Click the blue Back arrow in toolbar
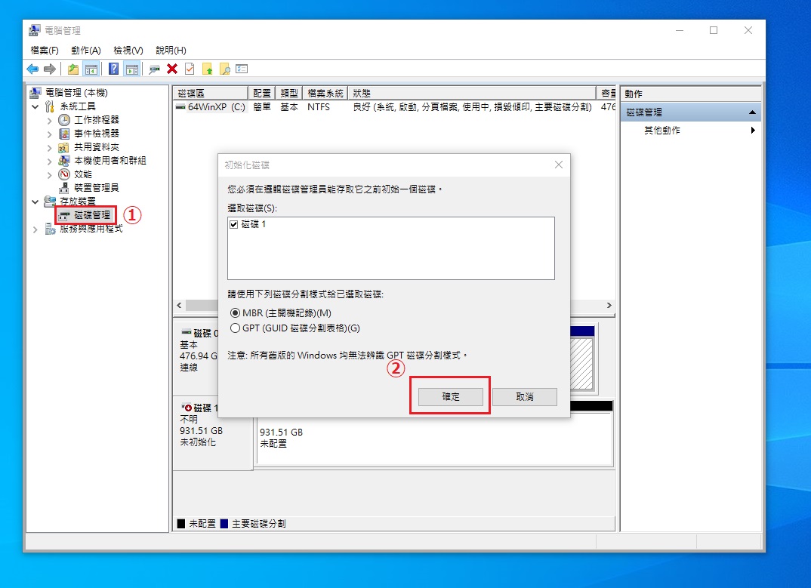This screenshot has height=588, width=811. [32, 69]
